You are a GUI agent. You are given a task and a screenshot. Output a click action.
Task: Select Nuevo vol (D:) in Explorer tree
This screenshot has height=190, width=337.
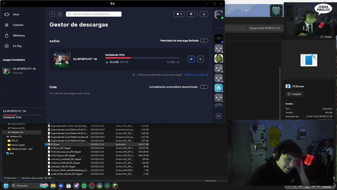tap(18, 128)
